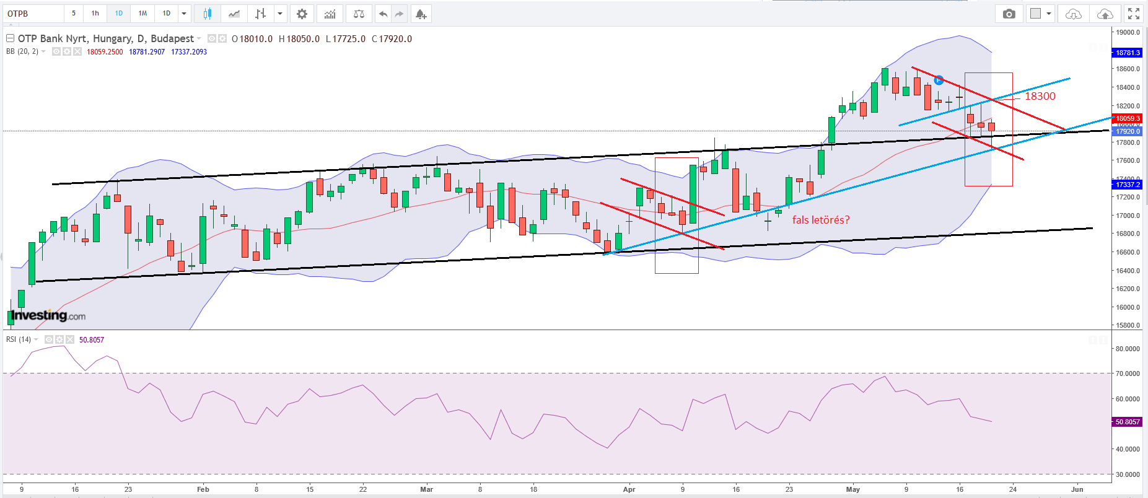Toggle visibility of the RSI indicator
The image size is (1148, 498).
(50, 339)
